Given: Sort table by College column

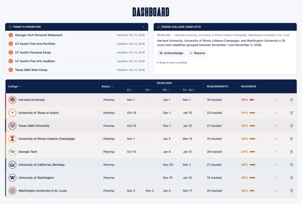Looking at the screenshot, I should click(x=15, y=86).
